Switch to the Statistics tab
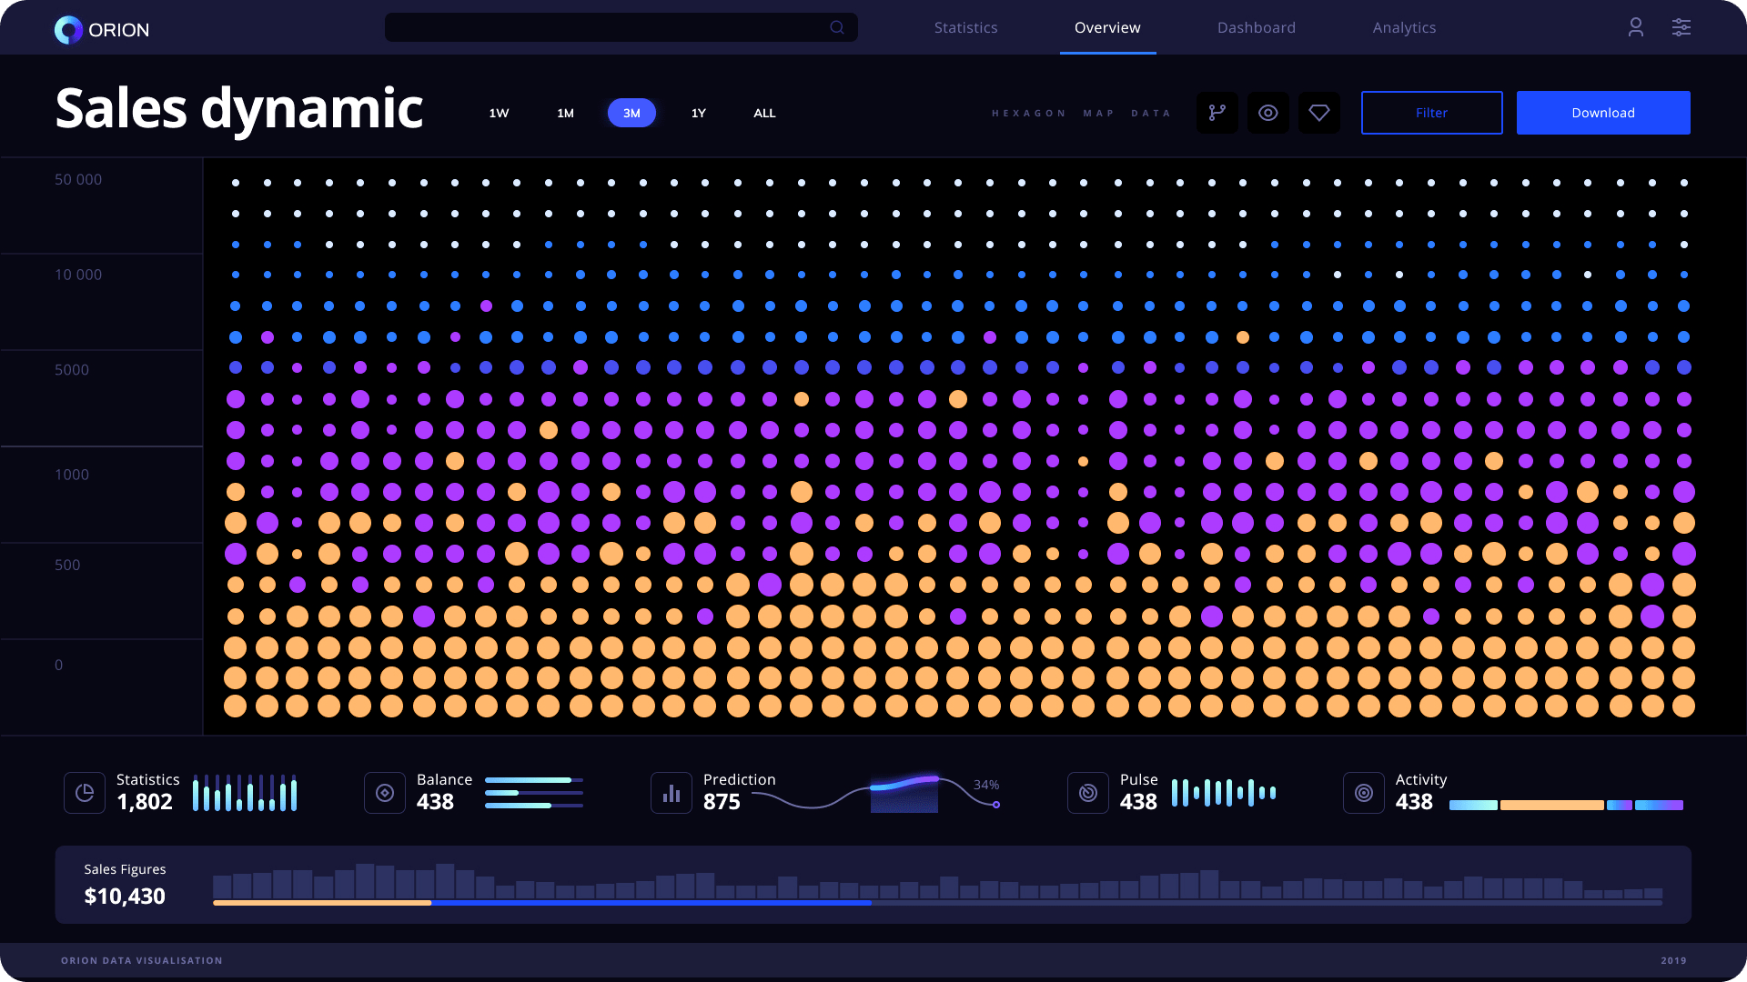Screen dimensions: 1747x982 (x=965, y=27)
